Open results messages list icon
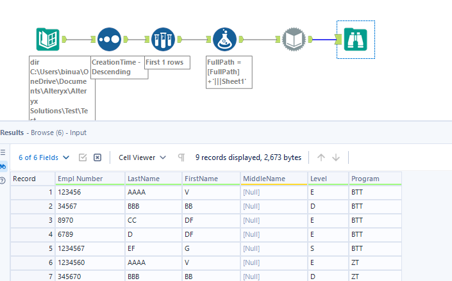Screen dimensions: 452x281 (3, 152)
